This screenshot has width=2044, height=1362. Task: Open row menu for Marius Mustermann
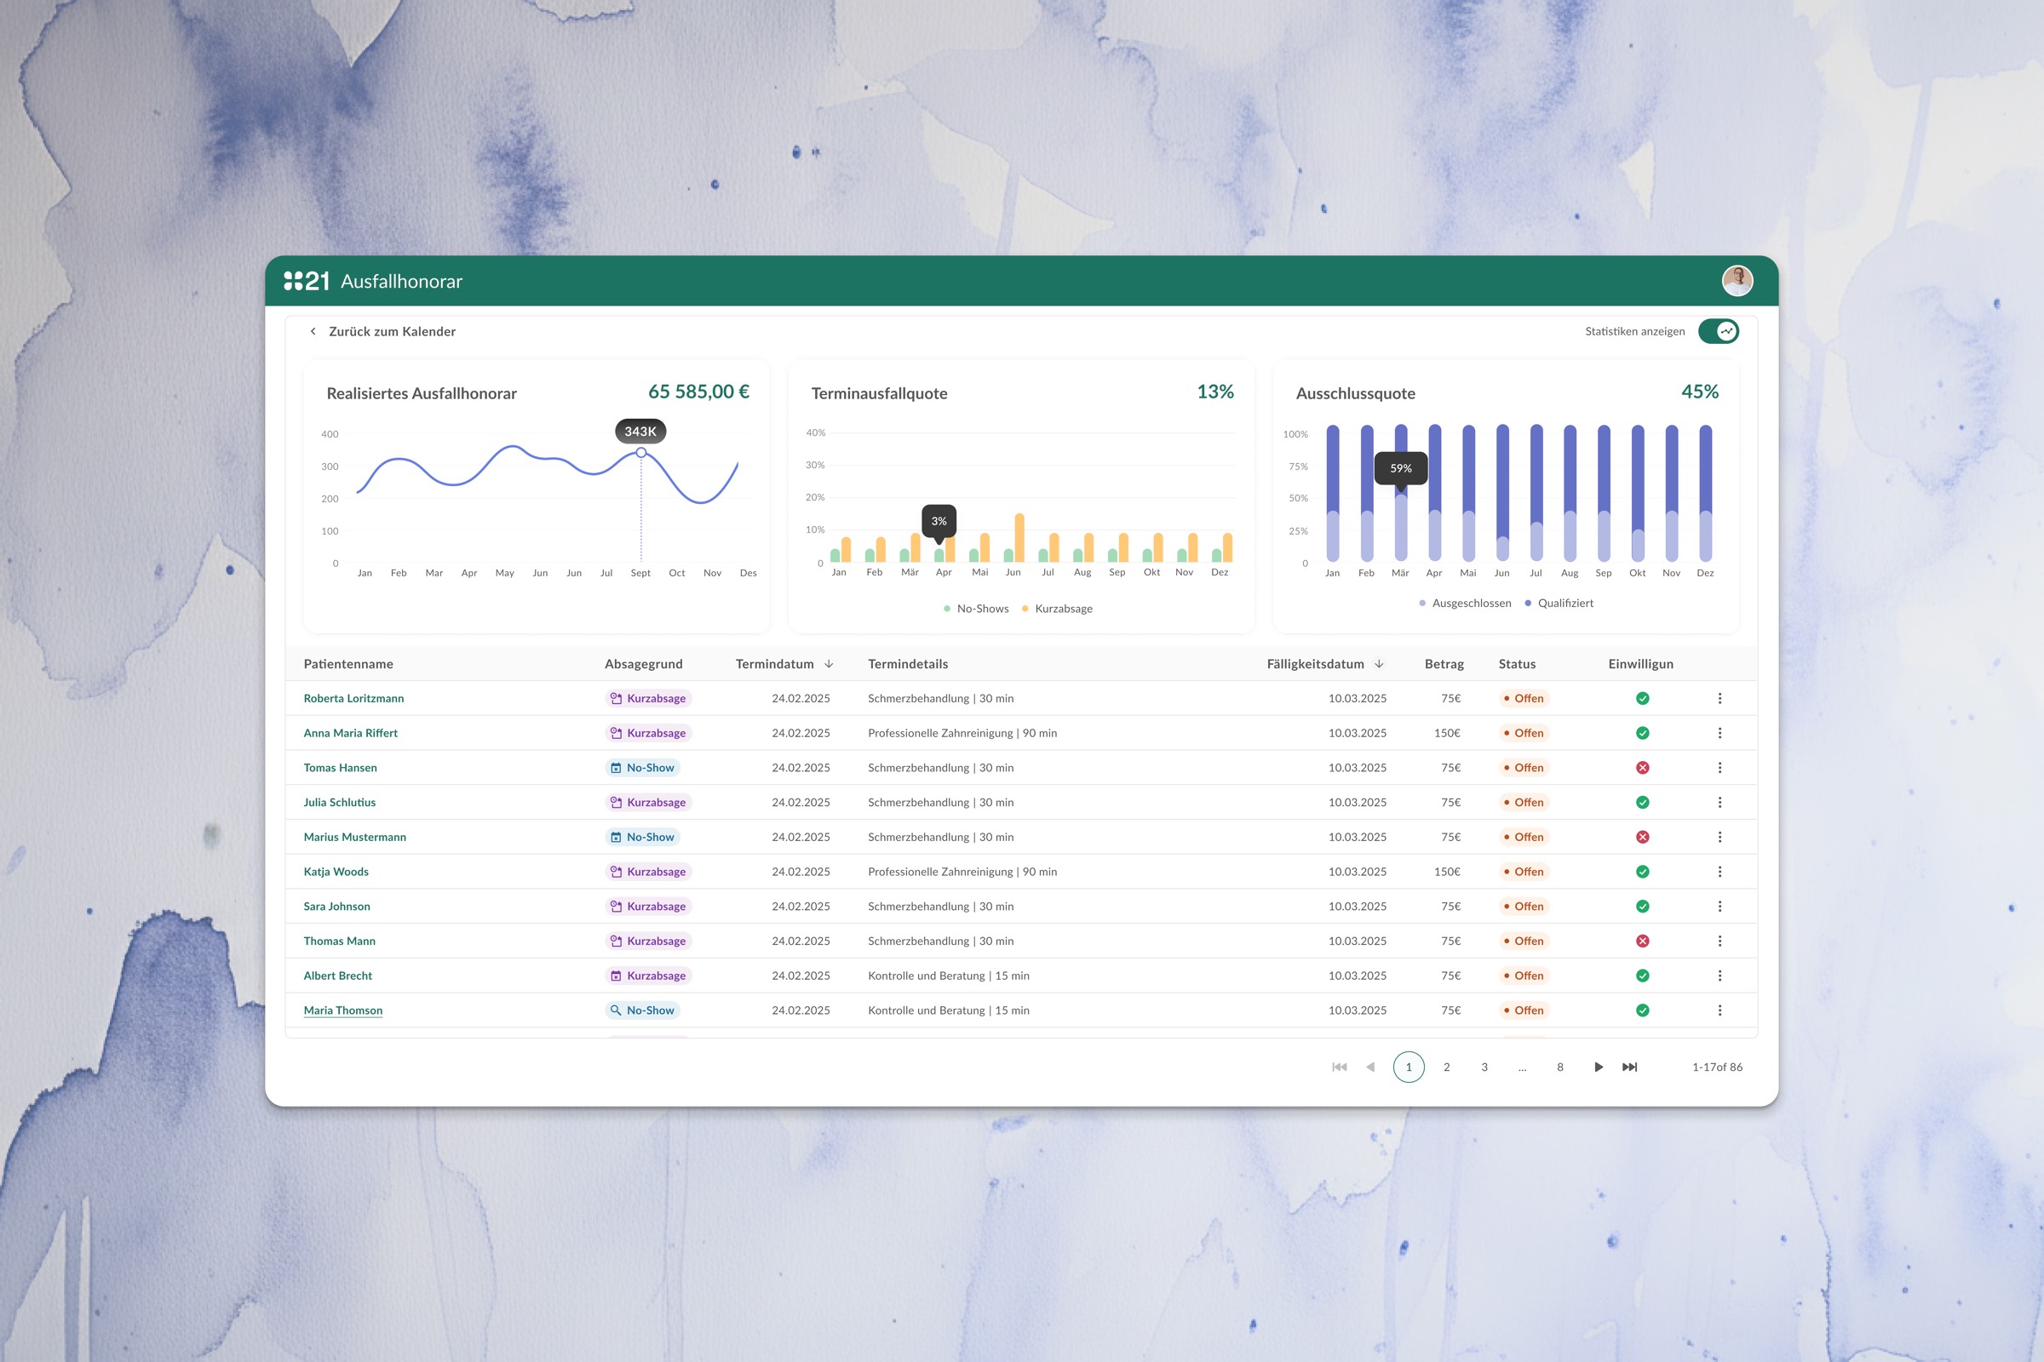[1719, 838]
